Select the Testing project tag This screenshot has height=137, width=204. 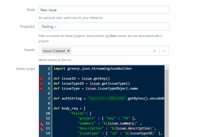click(x=49, y=27)
